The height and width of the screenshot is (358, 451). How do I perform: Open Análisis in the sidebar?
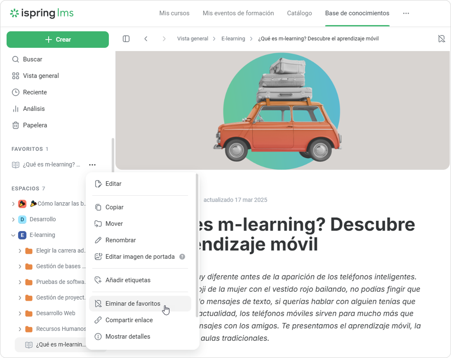coord(34,109)
